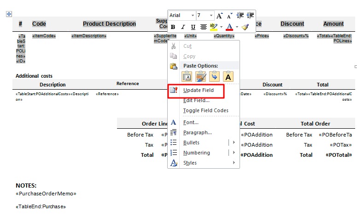The height and width of the screenshot is (217, 357).
Task: Open the font size dropdown
Action: 211,16
